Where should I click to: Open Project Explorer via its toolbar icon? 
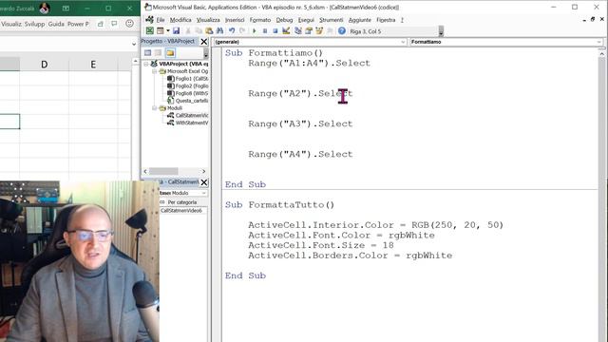(x=297, y=31)
